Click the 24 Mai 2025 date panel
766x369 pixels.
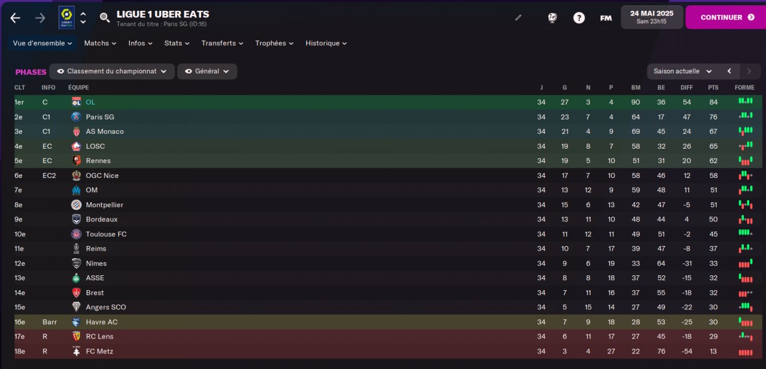coord(652,17)
